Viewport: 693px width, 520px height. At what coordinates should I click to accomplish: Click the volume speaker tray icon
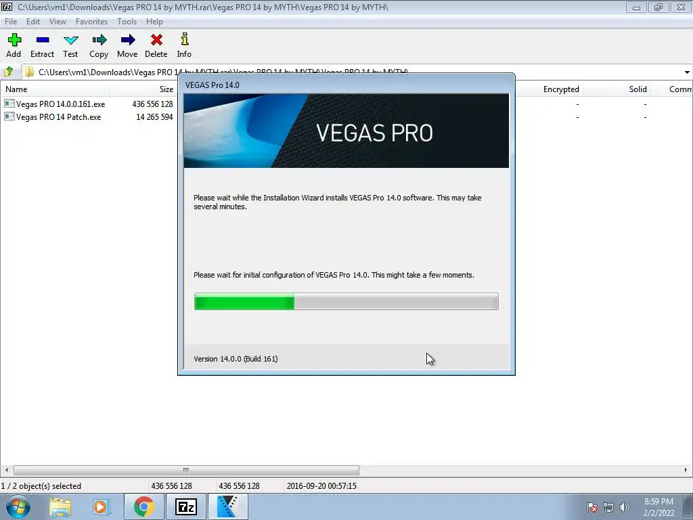pyautogui.click(x=625, y=507)
